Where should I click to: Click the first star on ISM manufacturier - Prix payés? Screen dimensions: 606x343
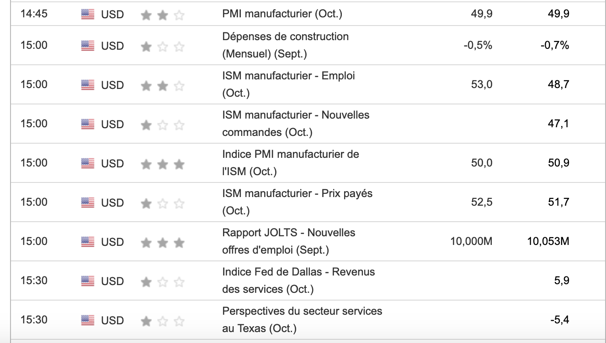coord(146,203)
